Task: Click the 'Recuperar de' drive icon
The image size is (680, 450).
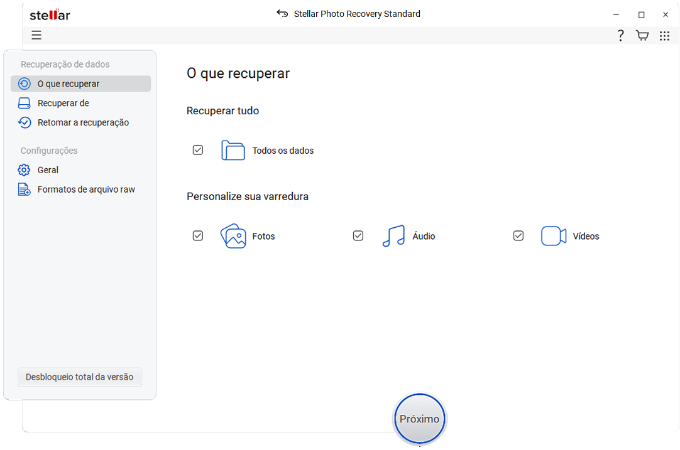Action: pyautogui.click(x=25, y=103)
